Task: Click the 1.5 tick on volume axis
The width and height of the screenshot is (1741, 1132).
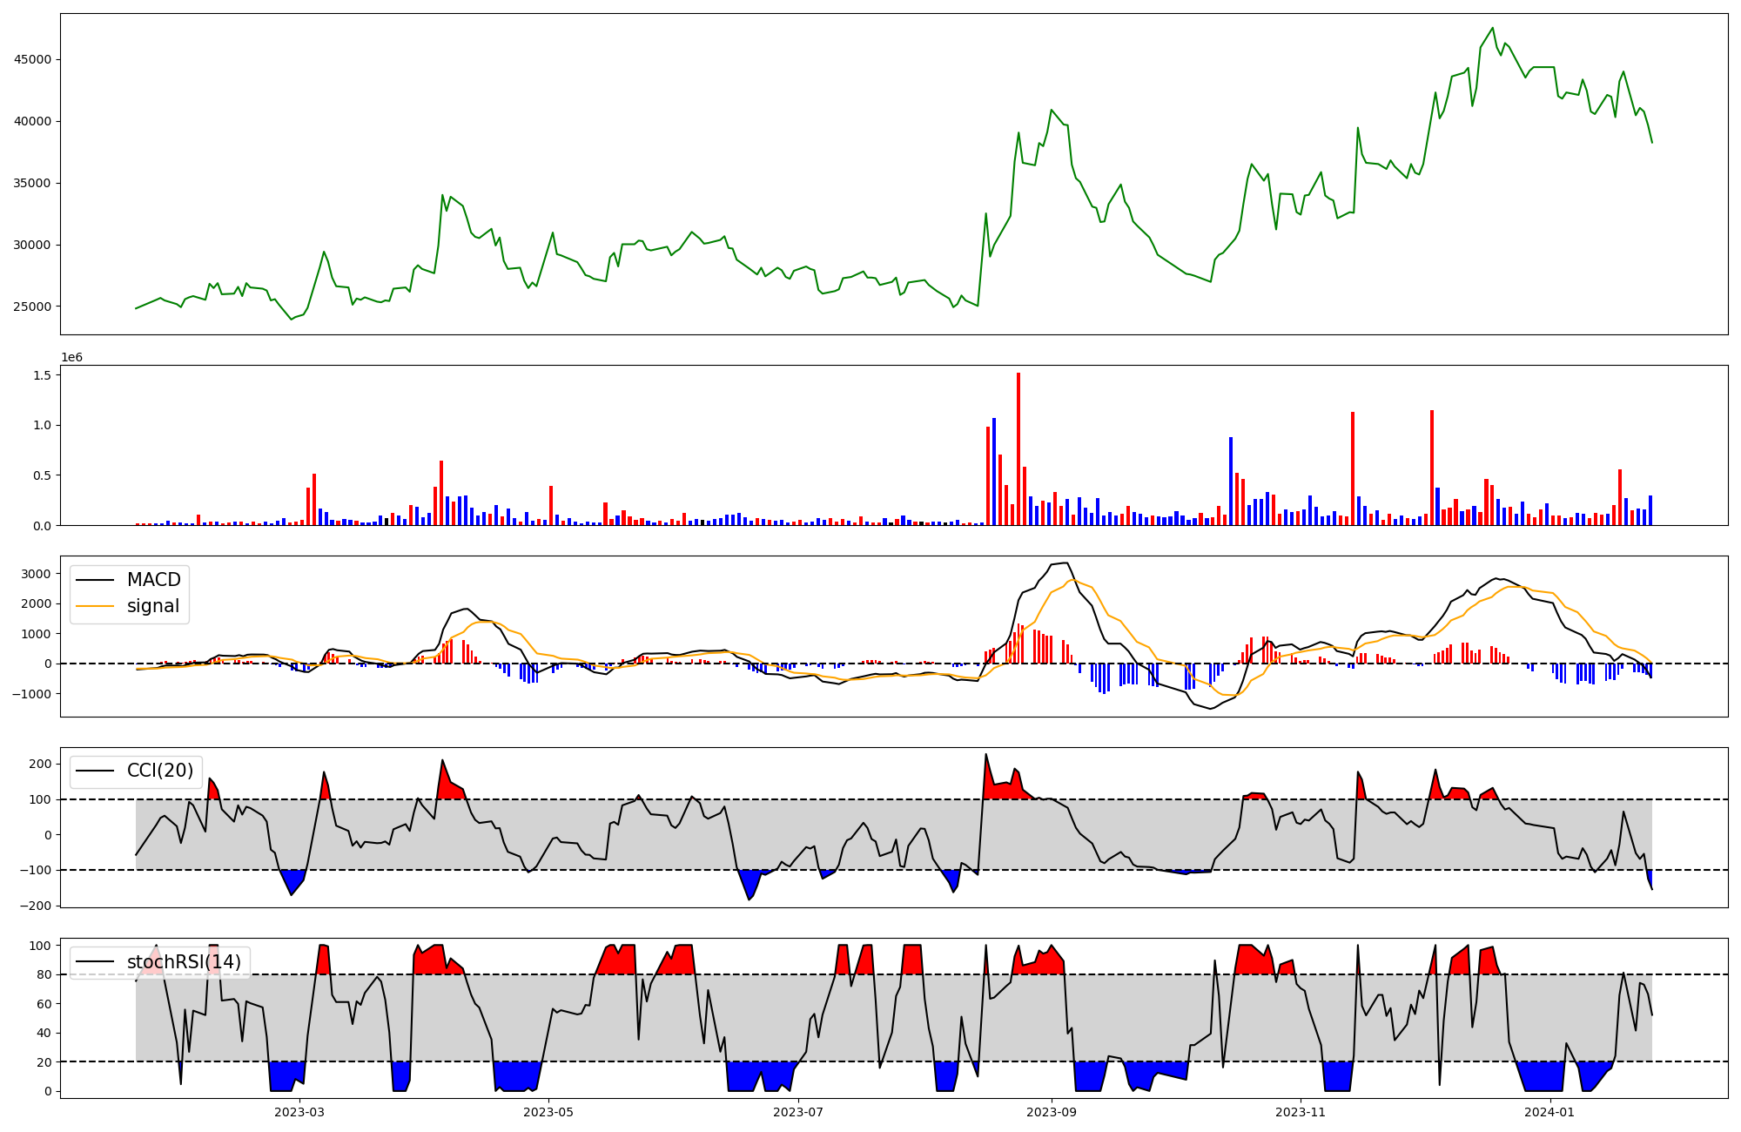Action: pyautogui.click(x=44, y=375)
